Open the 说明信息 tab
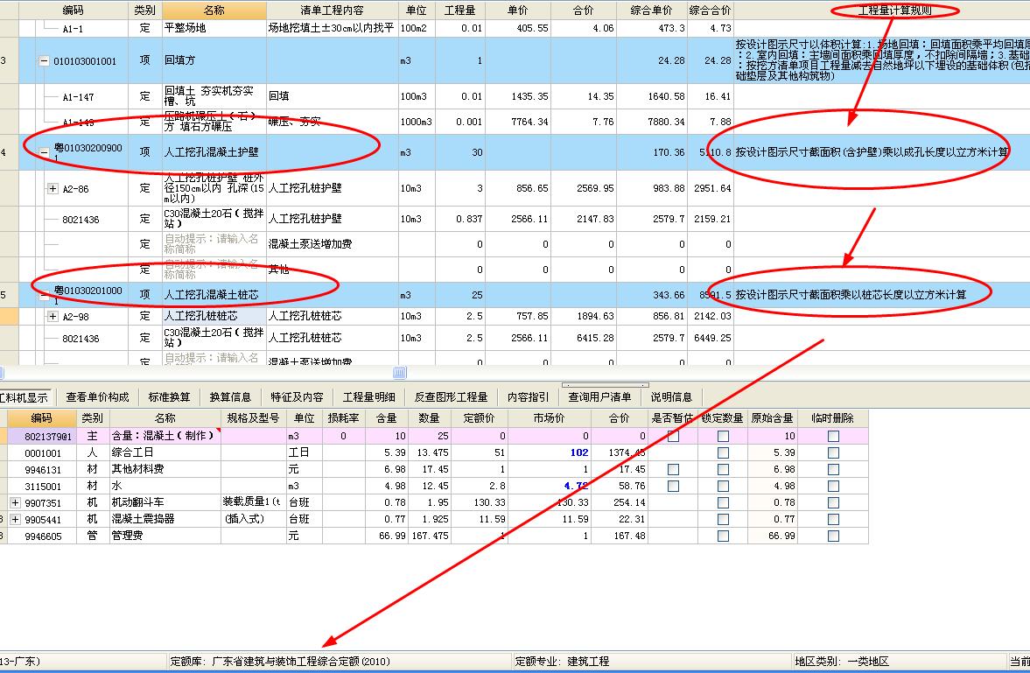 point(670,397)
